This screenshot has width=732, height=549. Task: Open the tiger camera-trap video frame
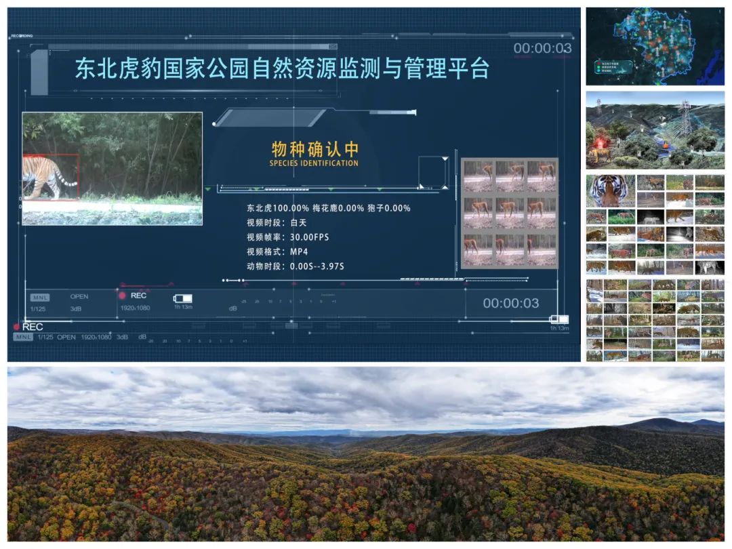[113, 169]
